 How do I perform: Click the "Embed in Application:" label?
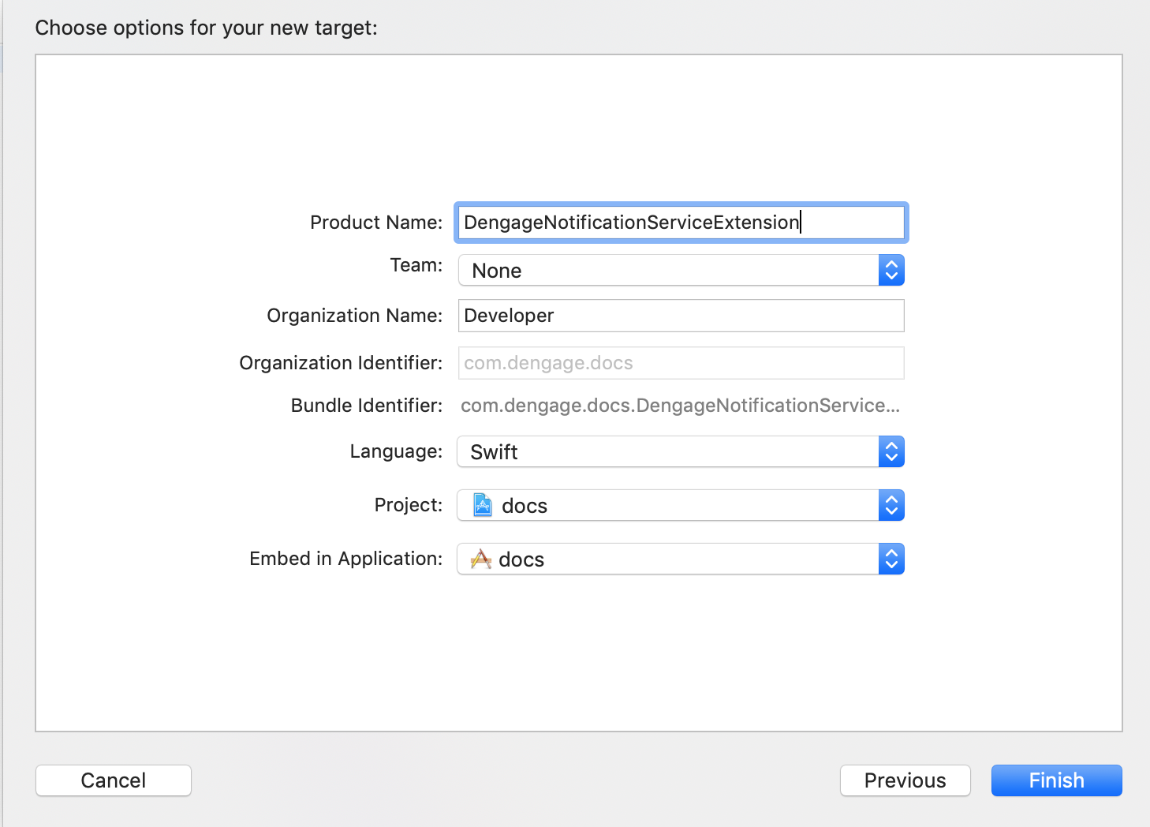coord(345,559)
